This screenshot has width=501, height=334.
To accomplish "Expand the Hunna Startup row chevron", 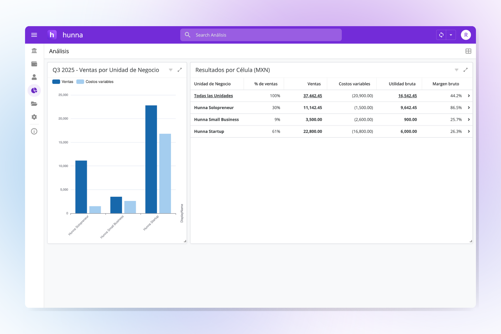I will tap(469, 131).
